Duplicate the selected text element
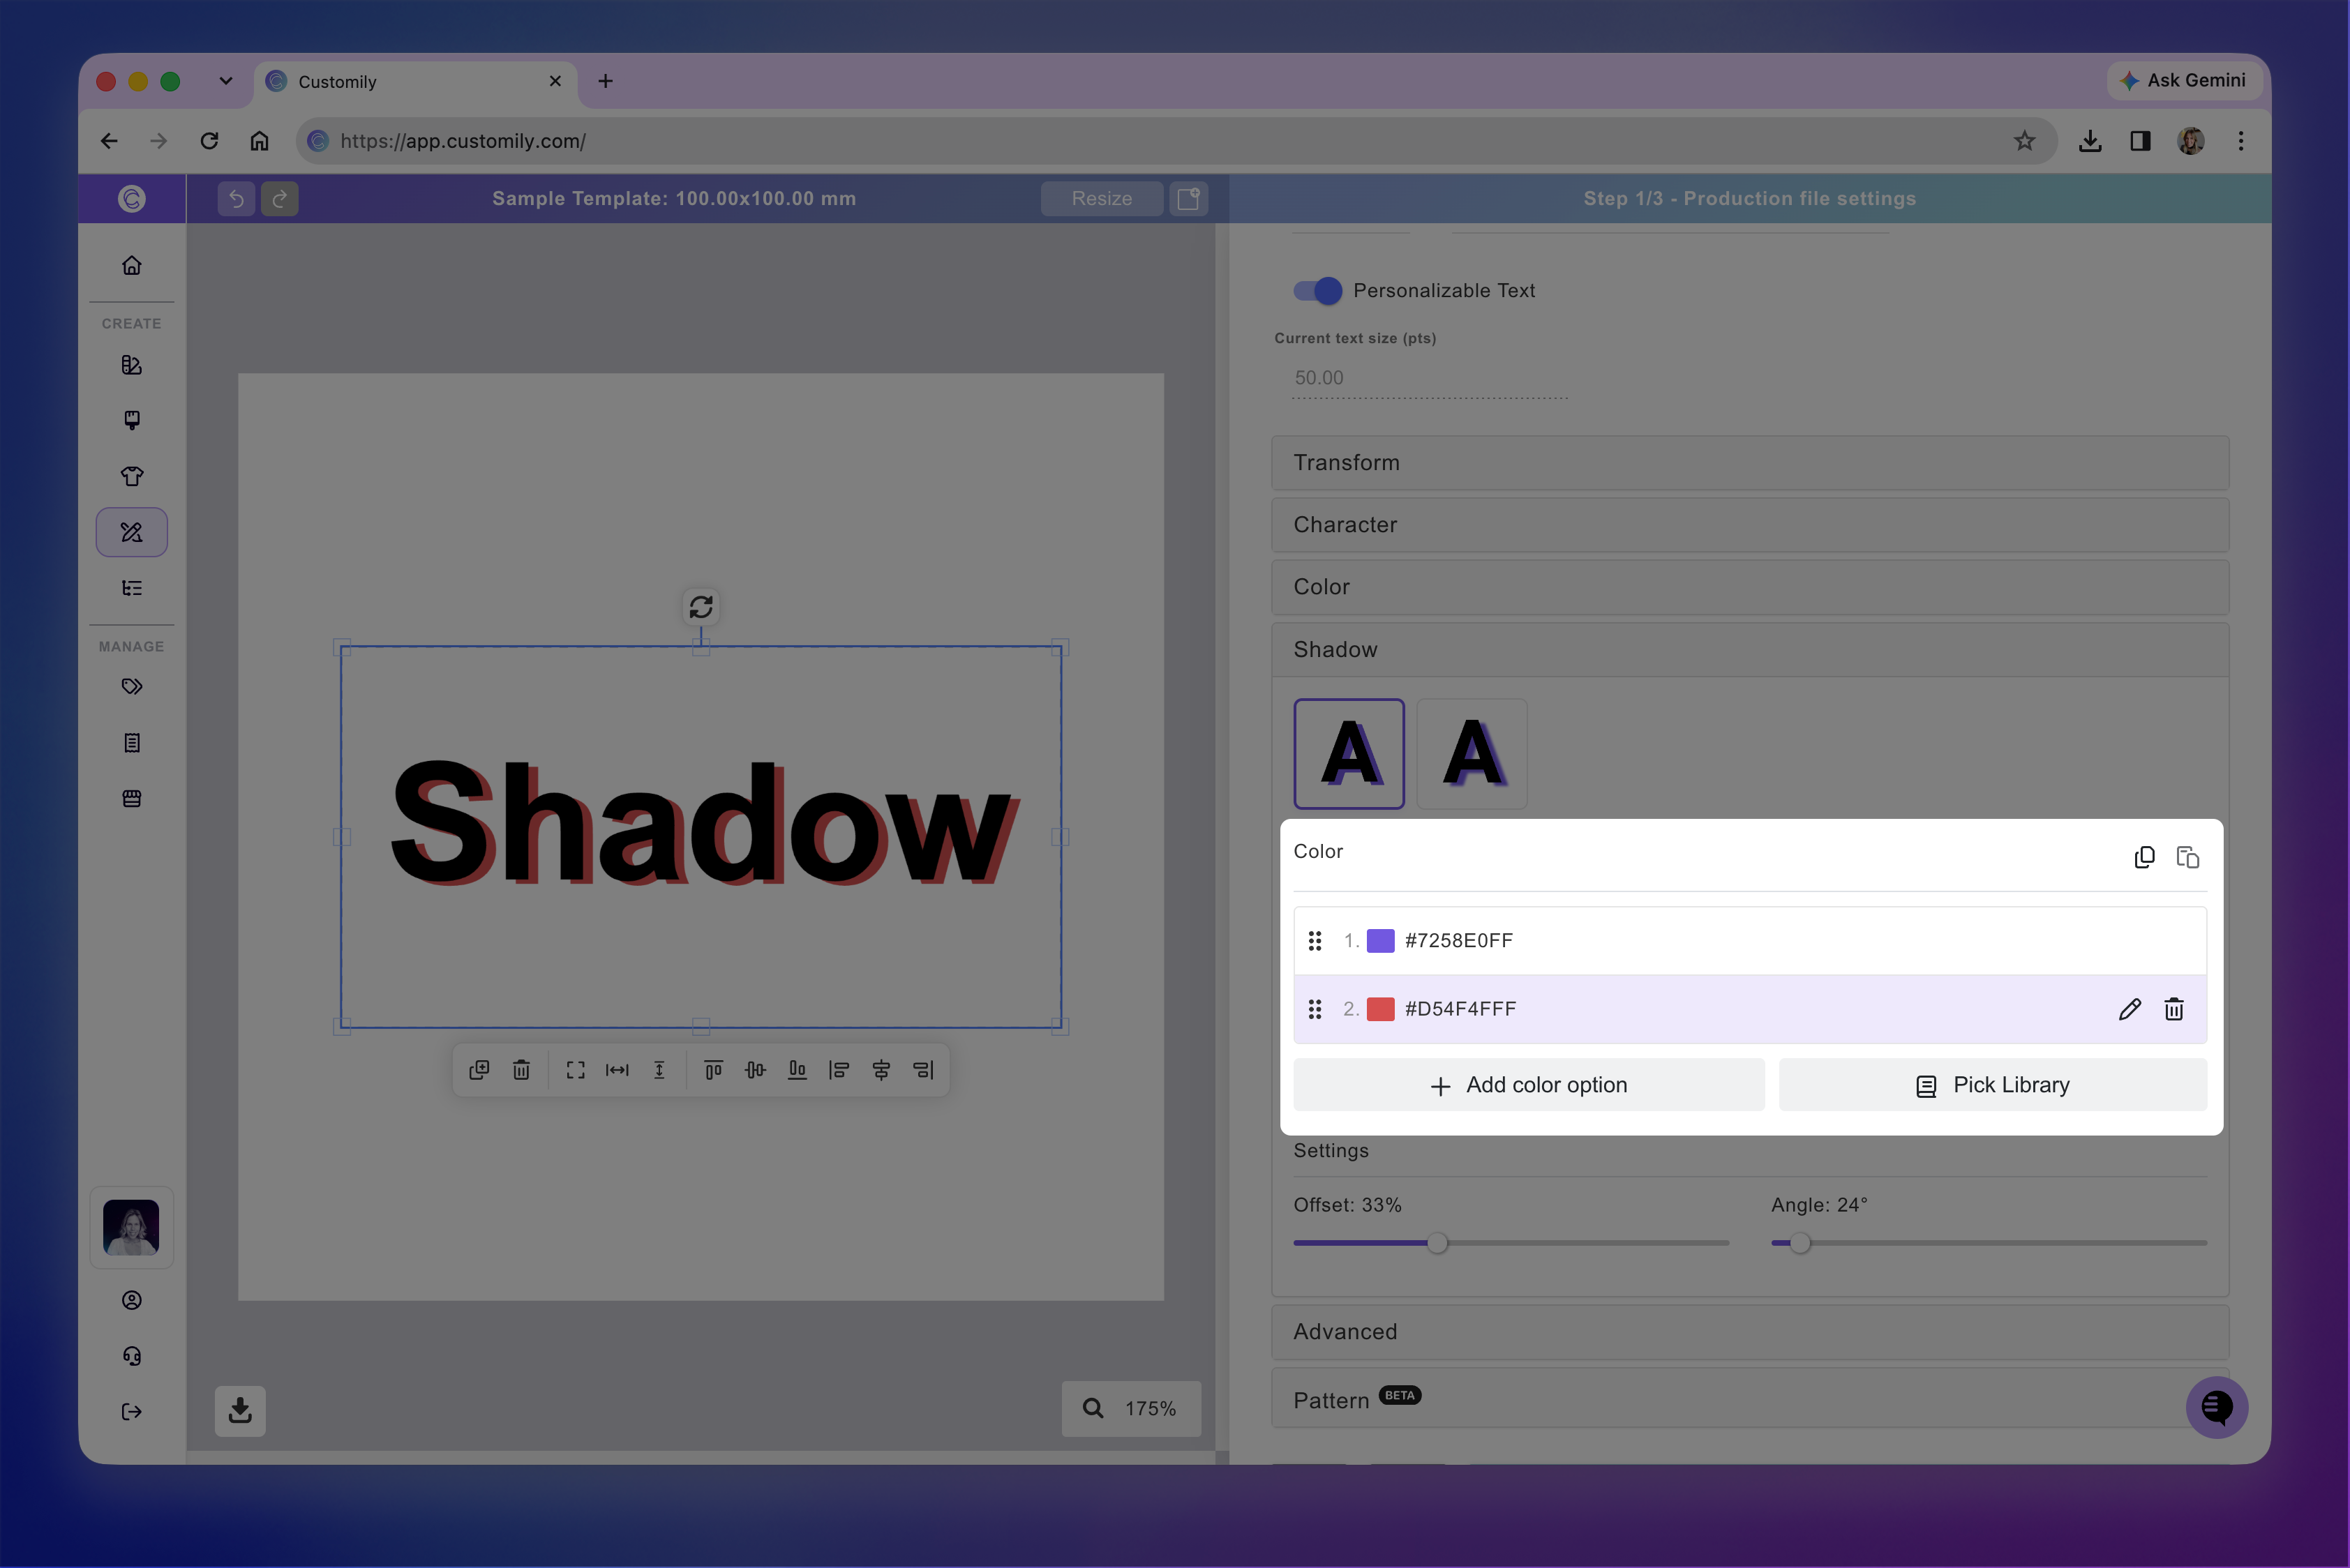The image size is (2350, 1568). 479,1070
